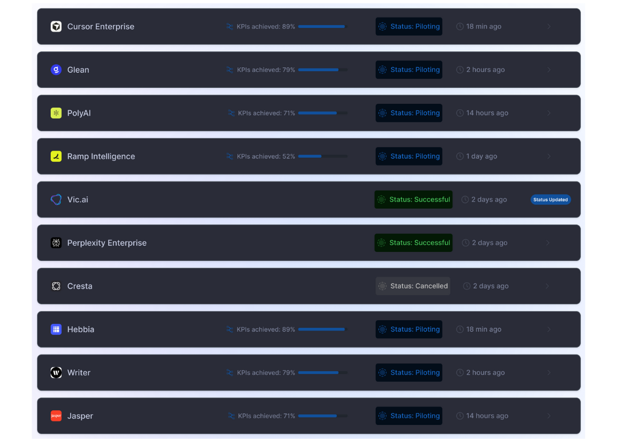Image resolution: width=617 pixels, height=442 pixels.
Task: Click Status: Piloting badge for Jasper
Action: click(x=409, y=415)
